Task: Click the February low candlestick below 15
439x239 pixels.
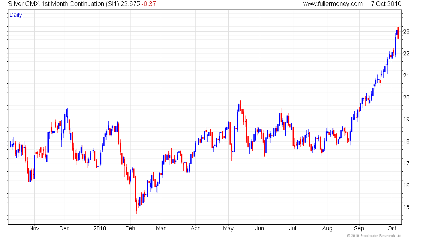Action: point(136,207)
